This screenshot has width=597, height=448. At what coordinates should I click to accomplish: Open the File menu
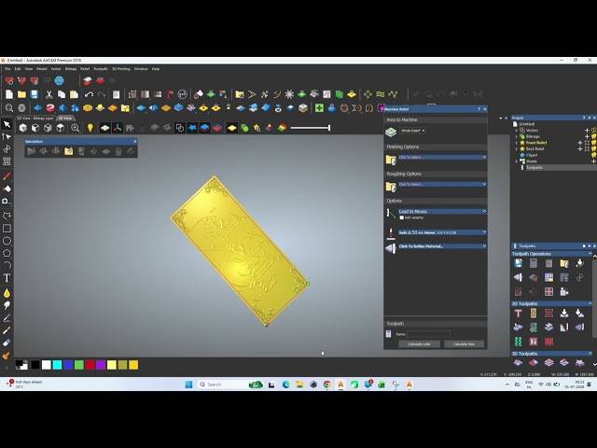pyautogui.click(x=7, y=69)
